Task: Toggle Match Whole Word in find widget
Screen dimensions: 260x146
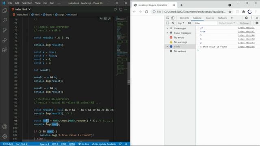Action: click(105, 19)
